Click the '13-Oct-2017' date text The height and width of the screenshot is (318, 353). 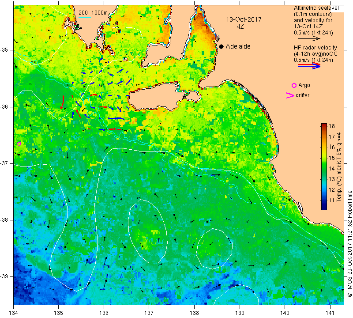click(x=244, y=19)
